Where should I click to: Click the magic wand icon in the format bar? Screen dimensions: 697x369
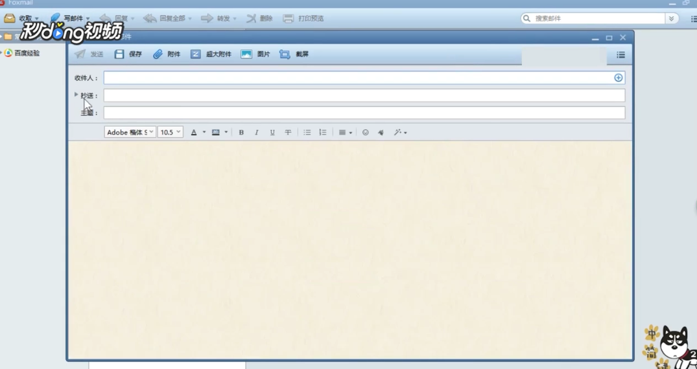pos(397,132)
